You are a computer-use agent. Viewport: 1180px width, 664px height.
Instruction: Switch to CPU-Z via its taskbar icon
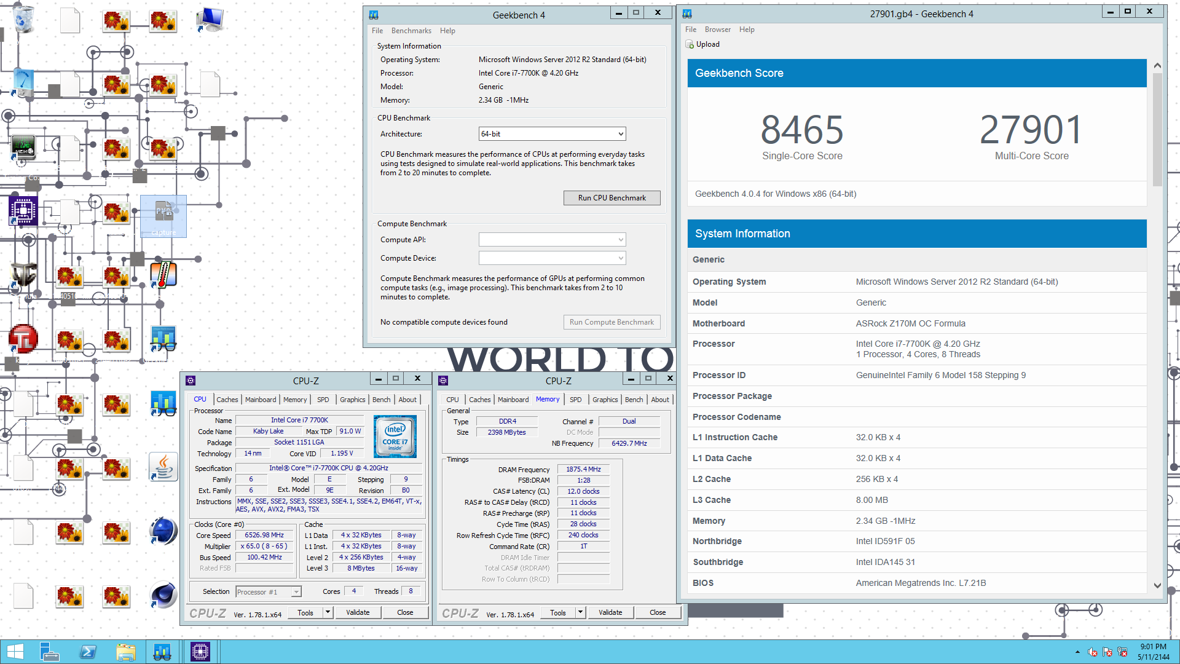[x=200, y=652]
